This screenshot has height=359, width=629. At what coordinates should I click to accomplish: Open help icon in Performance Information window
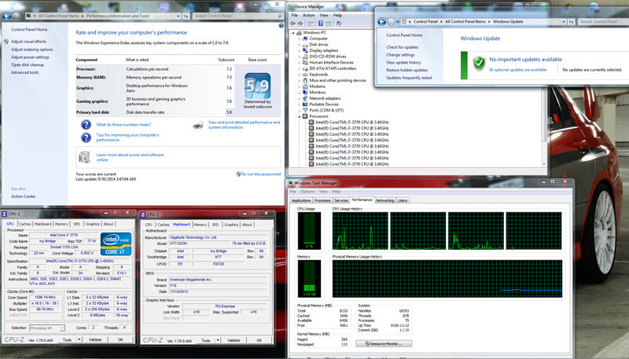[281, 26]
